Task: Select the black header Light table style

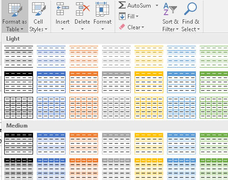Action: point(18,82)
